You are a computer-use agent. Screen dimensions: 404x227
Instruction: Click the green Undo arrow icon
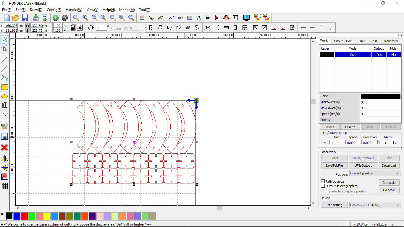tap(55, 18)
